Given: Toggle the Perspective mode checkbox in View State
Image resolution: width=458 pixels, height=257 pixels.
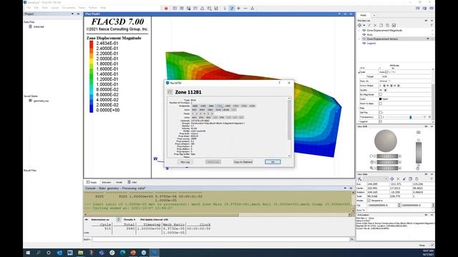Looking at the screenshot, I should point(369,201).
